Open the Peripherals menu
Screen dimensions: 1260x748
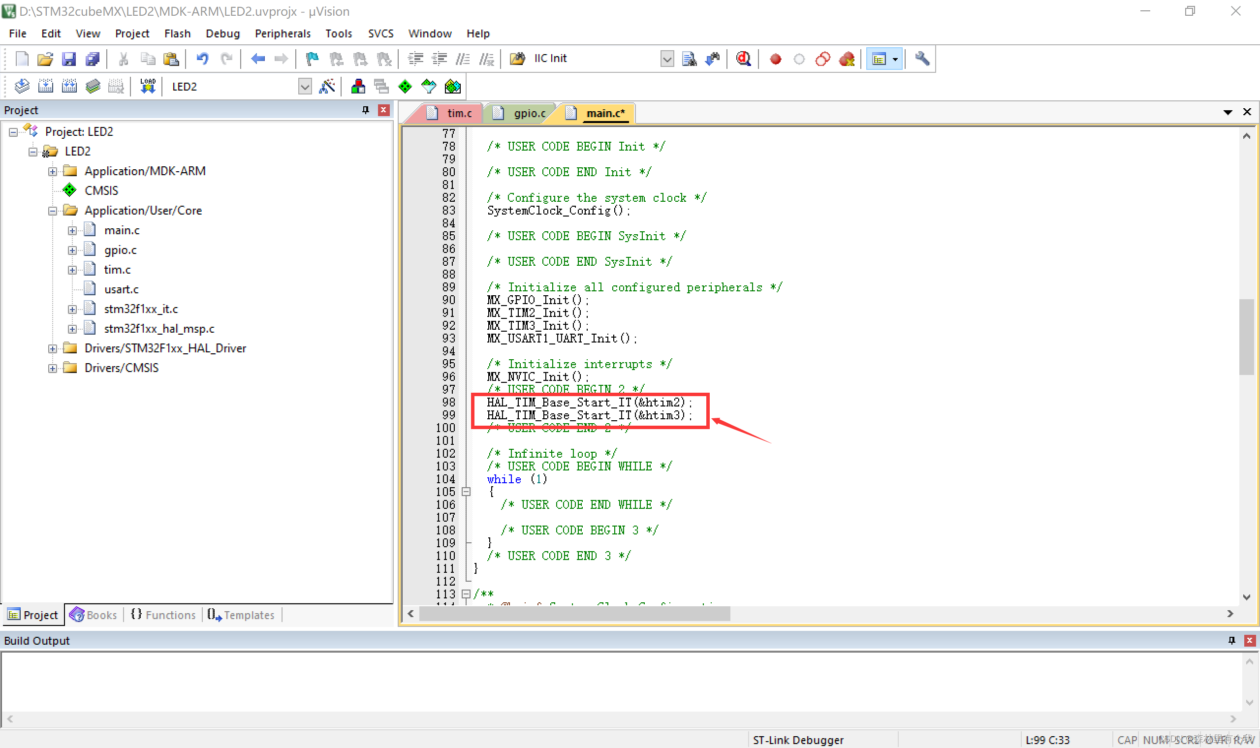pyautogui.click(x=283, y=33)
